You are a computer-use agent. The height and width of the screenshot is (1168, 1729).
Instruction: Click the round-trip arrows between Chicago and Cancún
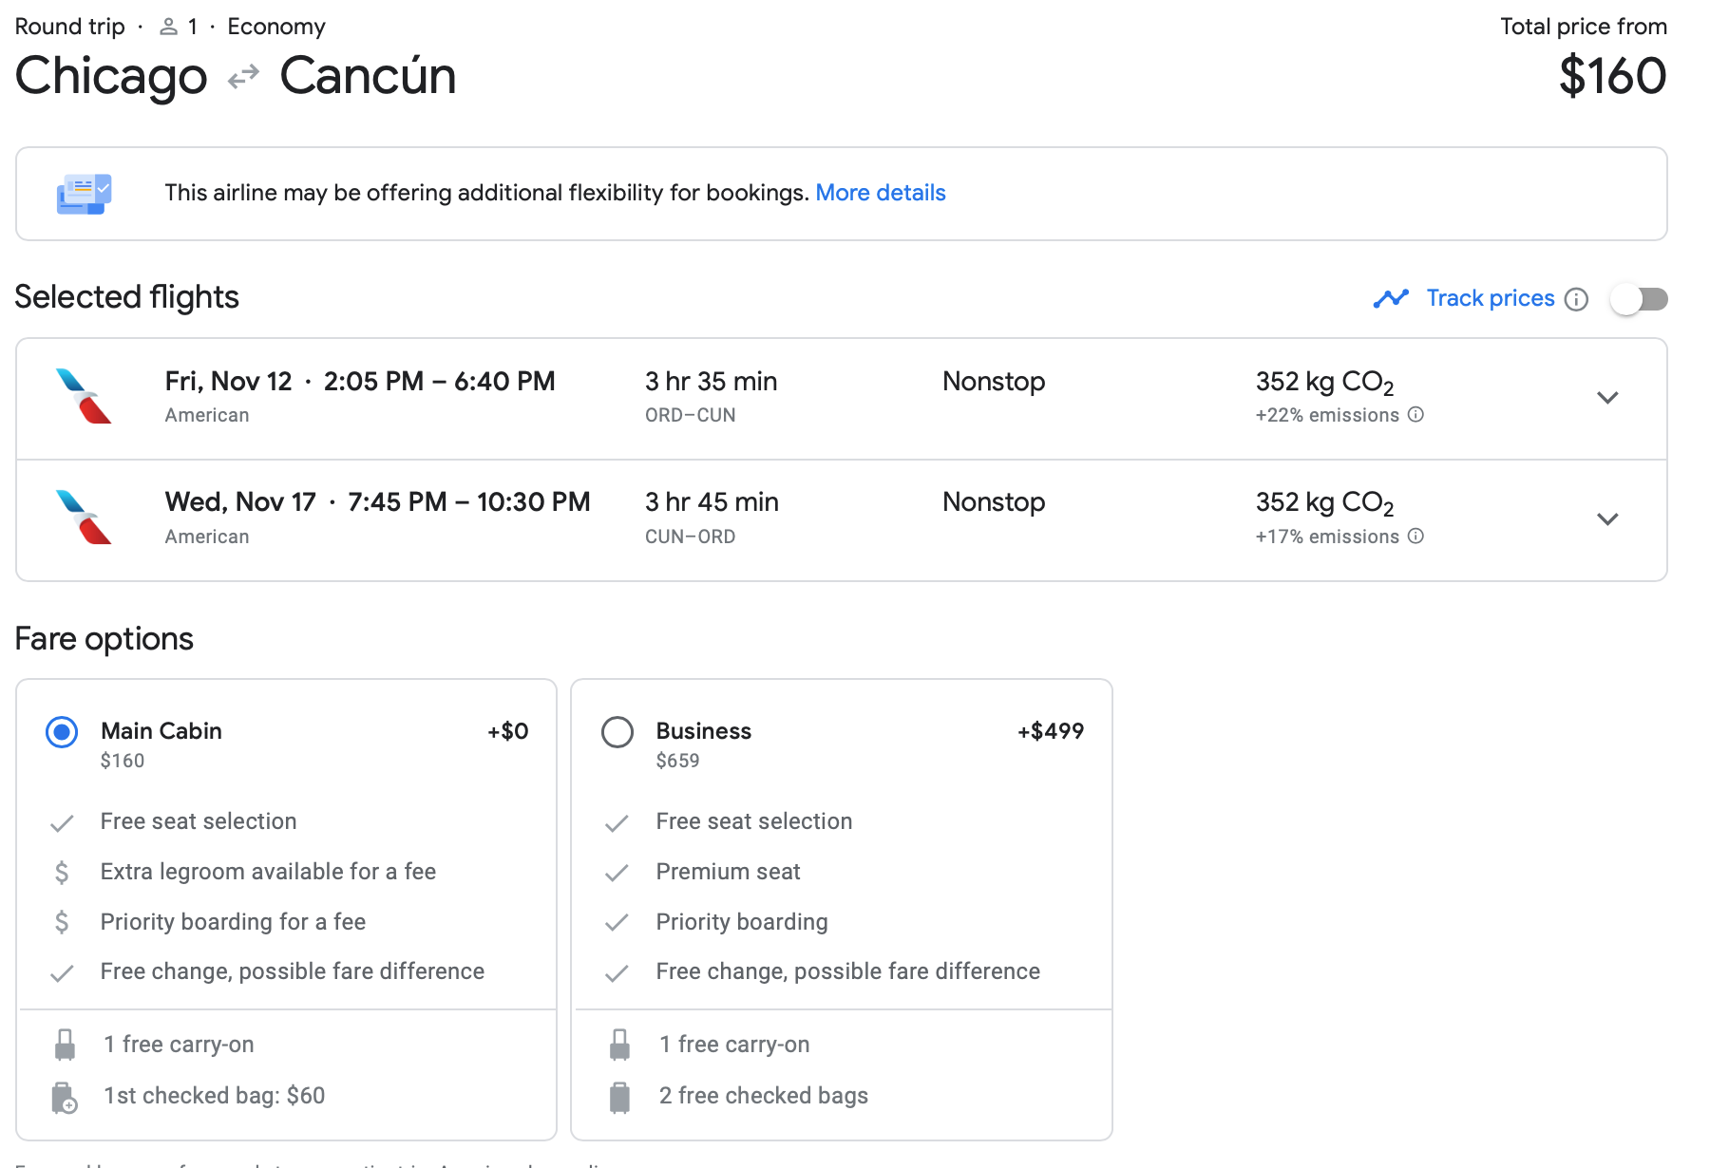[243, 76]
